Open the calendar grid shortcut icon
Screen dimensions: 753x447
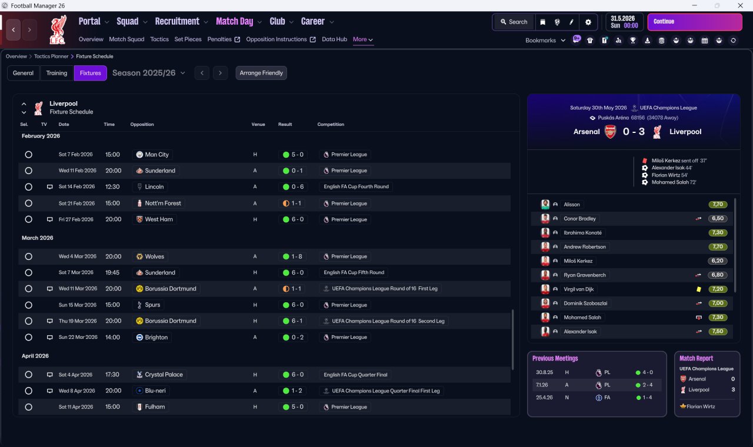pos(705,41)
